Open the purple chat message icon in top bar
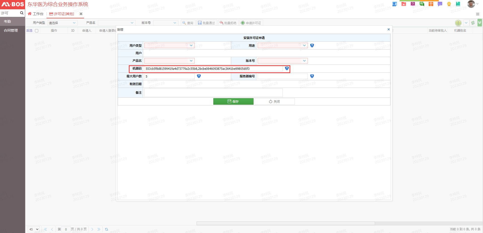The image size is (483, 233). coord(440,4)
